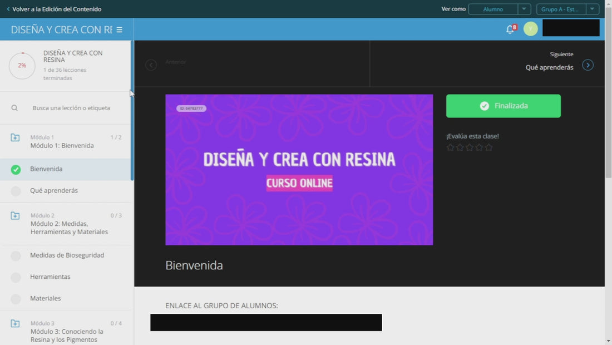This screenshot has width=612, height=345.
Task: Click the ¡Evalúa esta clase! label
Action: 473,136
